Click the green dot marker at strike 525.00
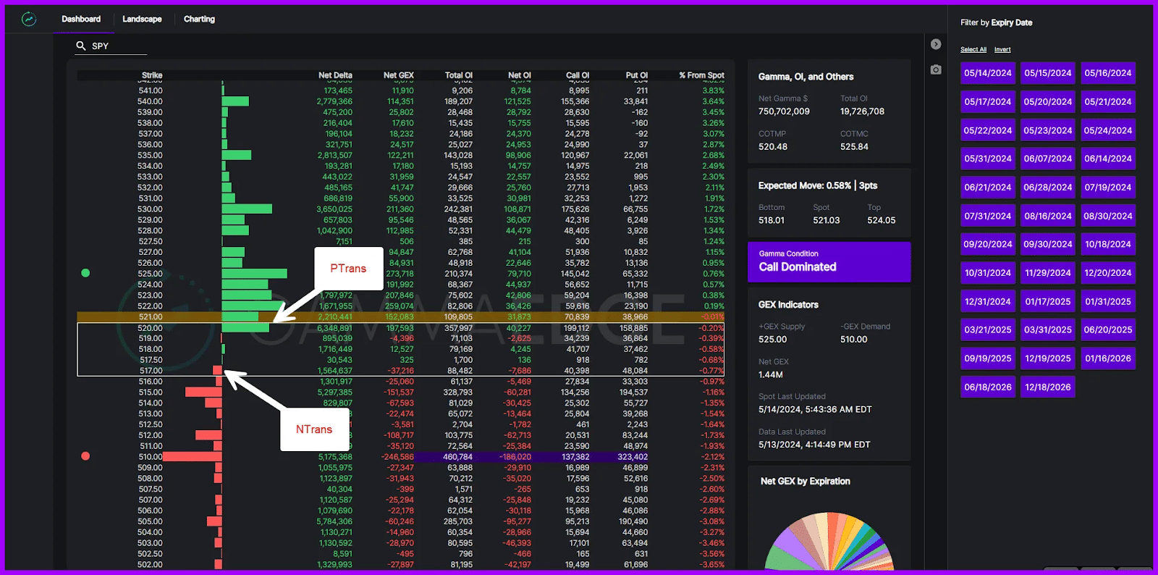The image size is (1158, 575). point(85,273)
